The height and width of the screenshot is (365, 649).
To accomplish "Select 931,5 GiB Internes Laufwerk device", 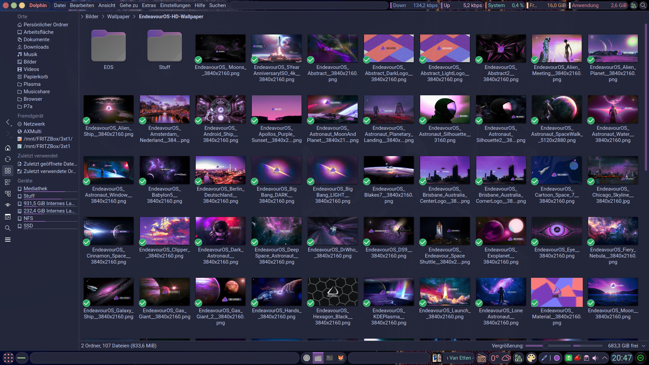I will point(47,203).
